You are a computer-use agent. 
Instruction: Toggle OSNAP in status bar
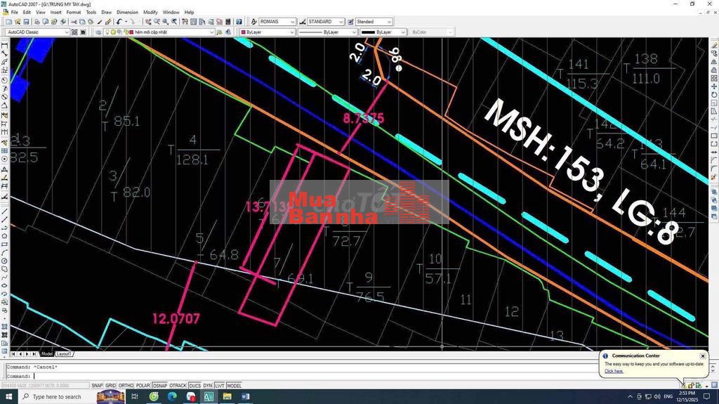click(160, 386)
